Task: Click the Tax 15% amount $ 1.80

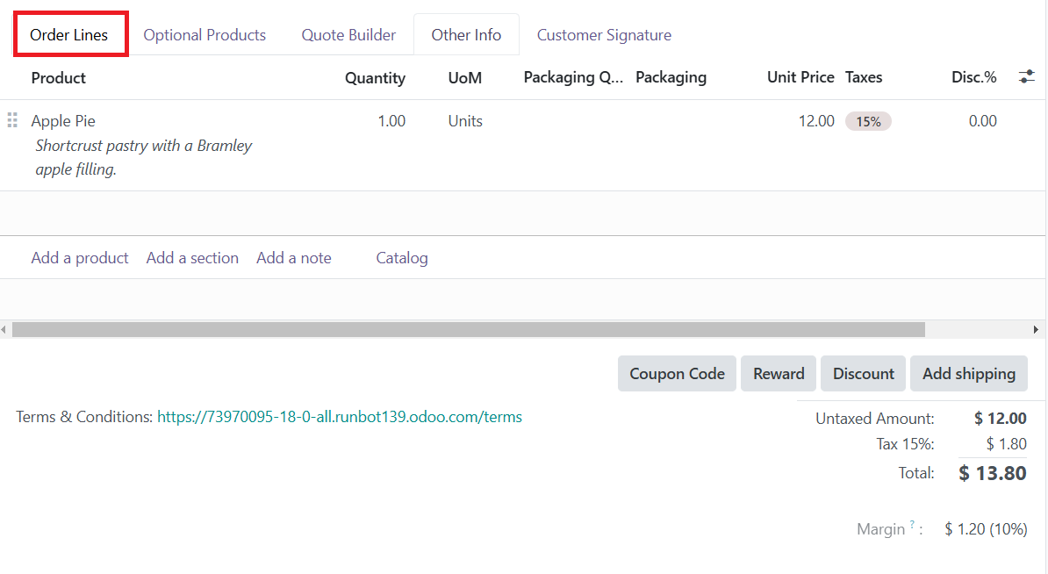Action: tap(1006, 444)
